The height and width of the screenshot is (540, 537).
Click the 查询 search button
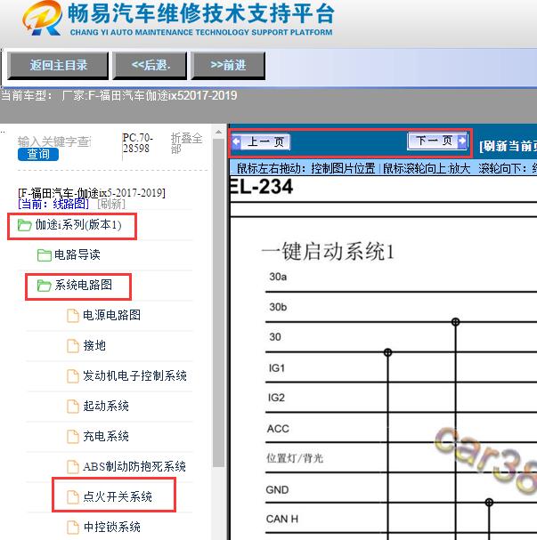pyautogui.click(x=38, y=154)
